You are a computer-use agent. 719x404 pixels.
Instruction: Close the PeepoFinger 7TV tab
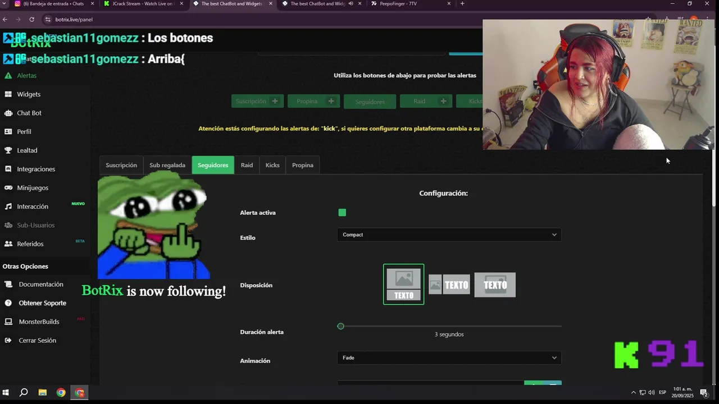pyautogui.click(x=449, y=3)
